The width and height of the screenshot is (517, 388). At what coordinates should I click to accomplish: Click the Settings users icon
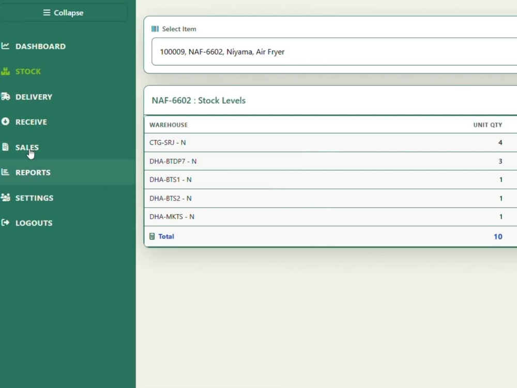(5, 197)
